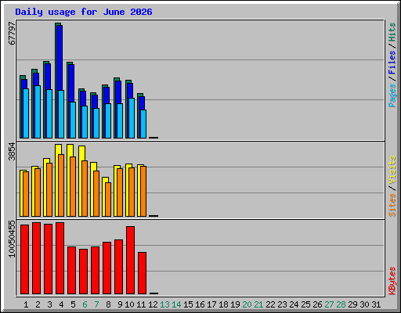Click day label "4" on the x-axis
The height and width of the screenshot is (313, 401).
coord(61,304)
